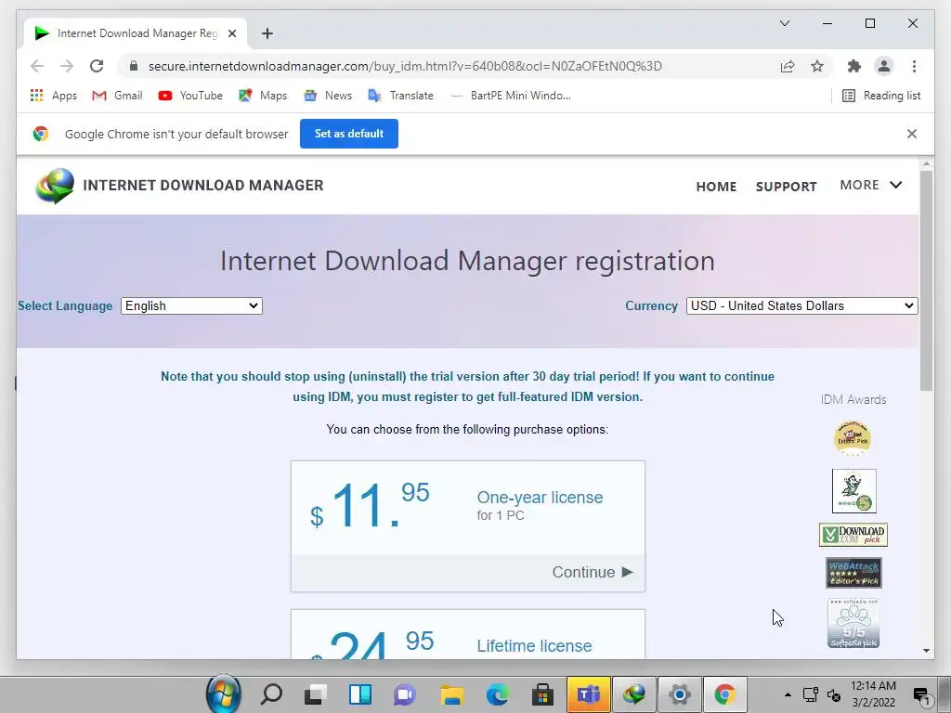This screenshot has height=713, width=951.
Task: Expand the MORE navigation menu
Action: coord(871,185)
